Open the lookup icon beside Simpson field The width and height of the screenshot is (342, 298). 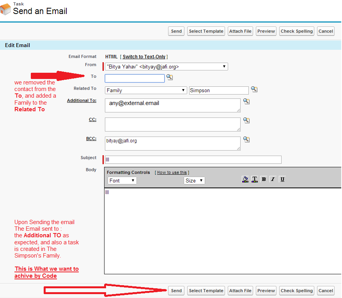254,89
